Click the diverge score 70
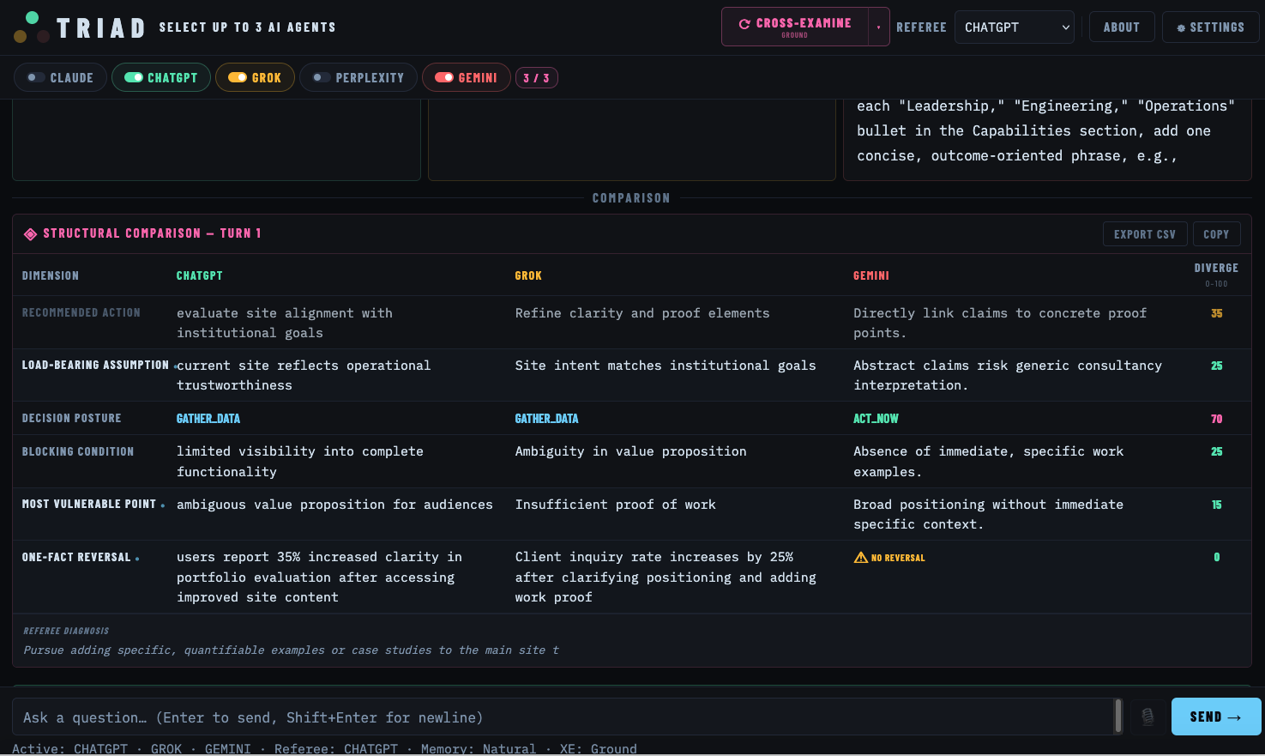 click(x=1216, y=419)
